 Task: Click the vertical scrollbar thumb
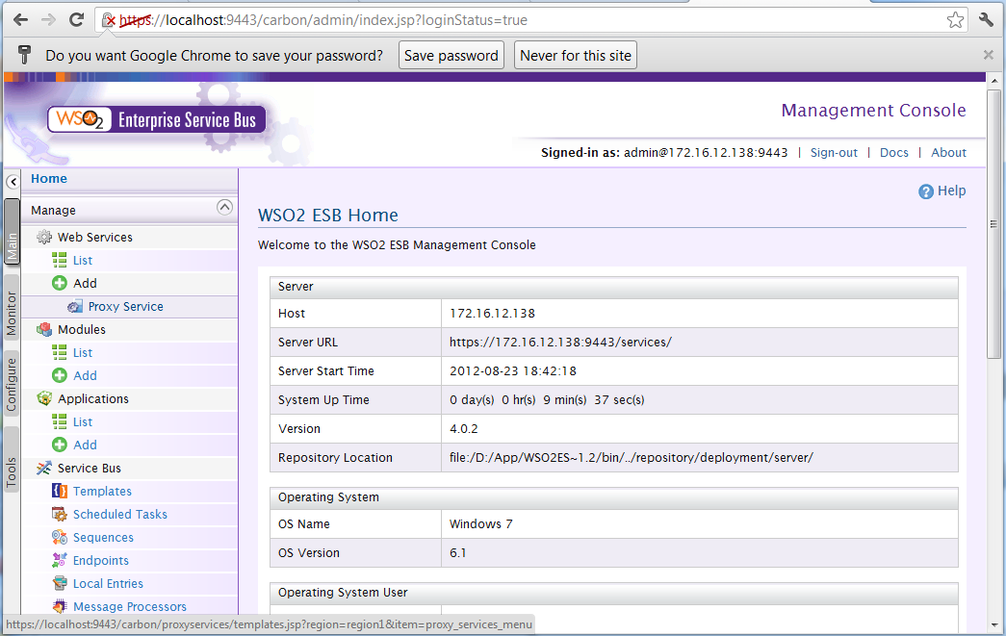tap(993, 224)
